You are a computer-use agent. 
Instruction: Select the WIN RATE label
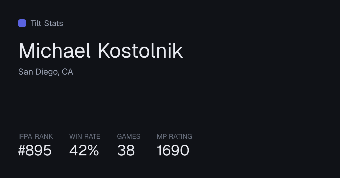tap(85, 136)
